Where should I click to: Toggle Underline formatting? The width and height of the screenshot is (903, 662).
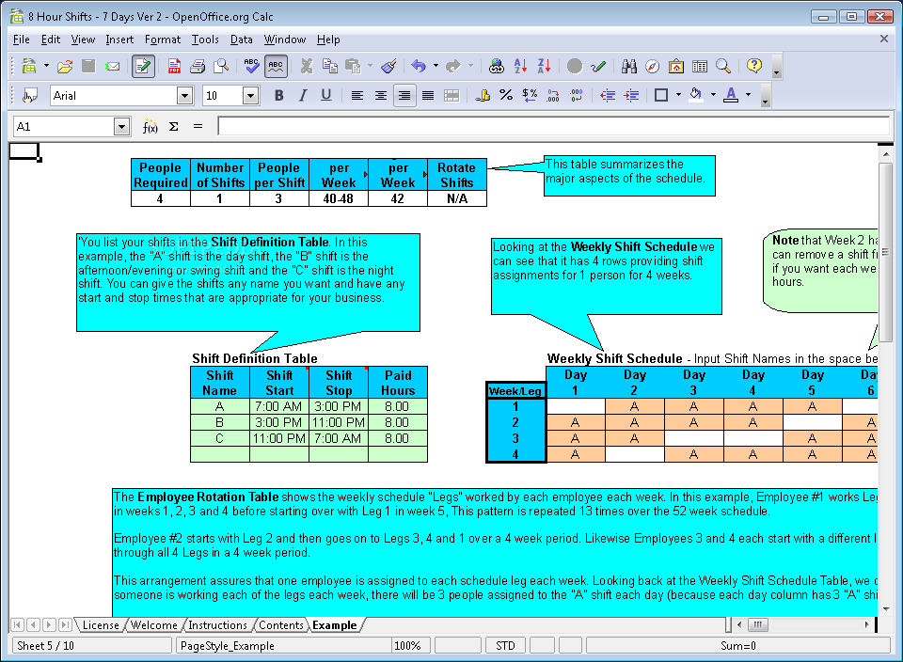click(x=326, y=96)
